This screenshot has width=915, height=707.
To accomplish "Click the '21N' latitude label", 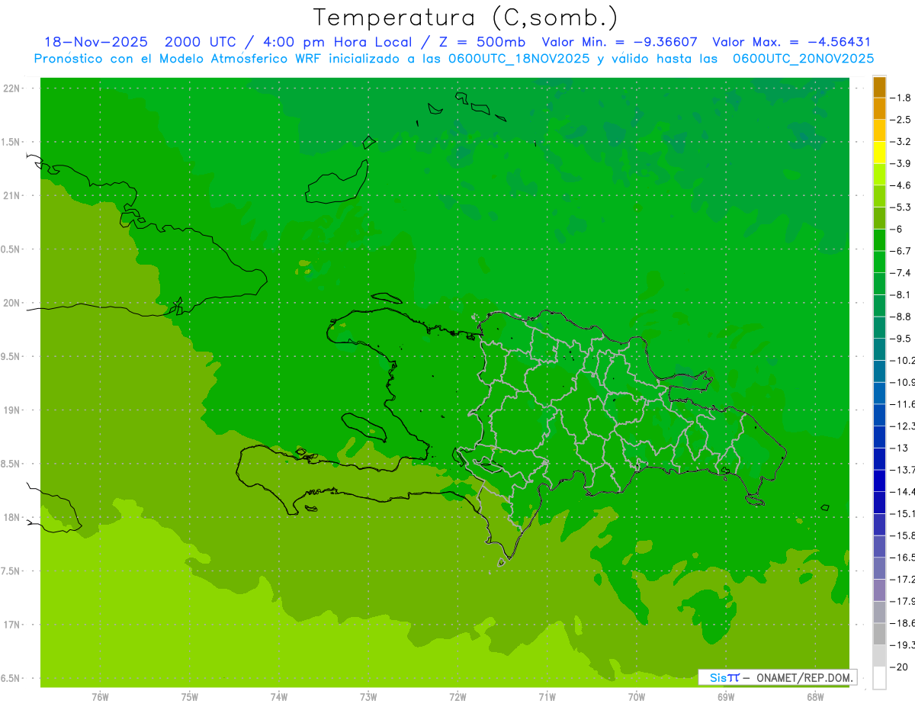I will [x=11, y=195].
